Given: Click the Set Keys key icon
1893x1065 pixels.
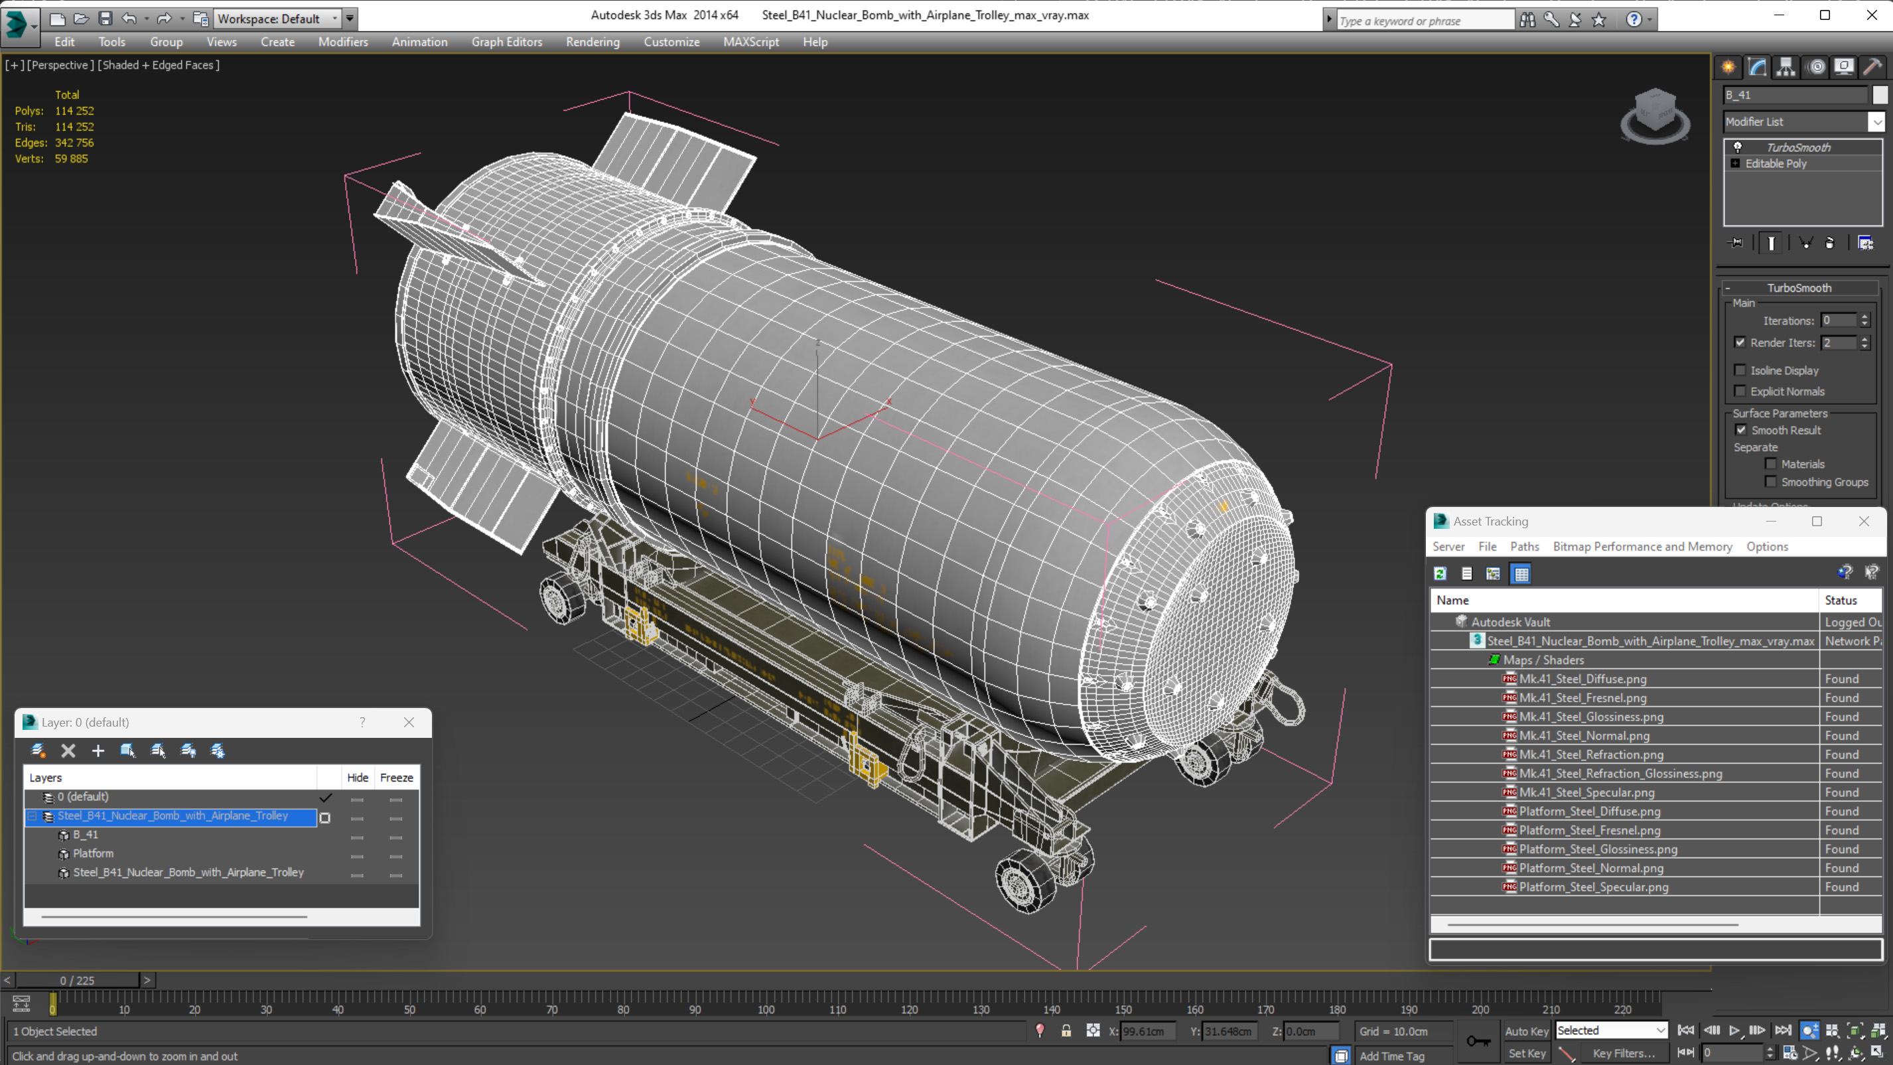Looking at the screenshot, I should pyautogui.click(x=1478, y=1040).
